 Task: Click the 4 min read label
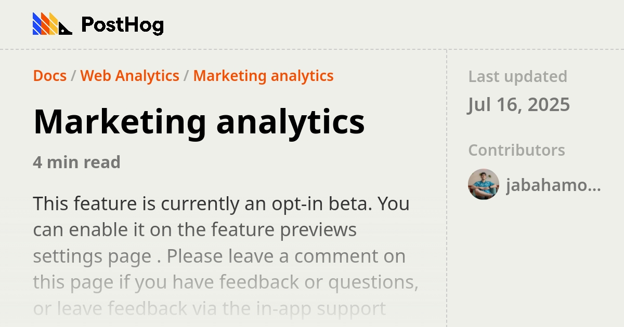(76, 162)
